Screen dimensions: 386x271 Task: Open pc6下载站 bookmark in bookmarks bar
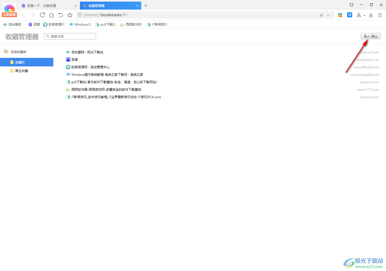point(106,25)
